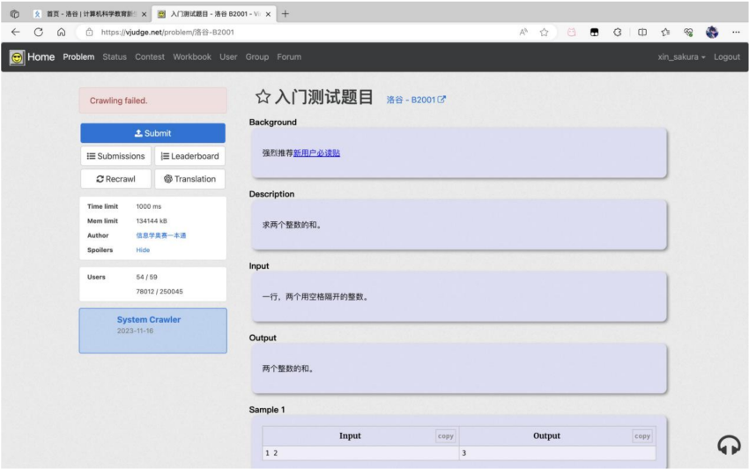
Task: Open the extensions puzzle icon
Action: coord(617,32)
